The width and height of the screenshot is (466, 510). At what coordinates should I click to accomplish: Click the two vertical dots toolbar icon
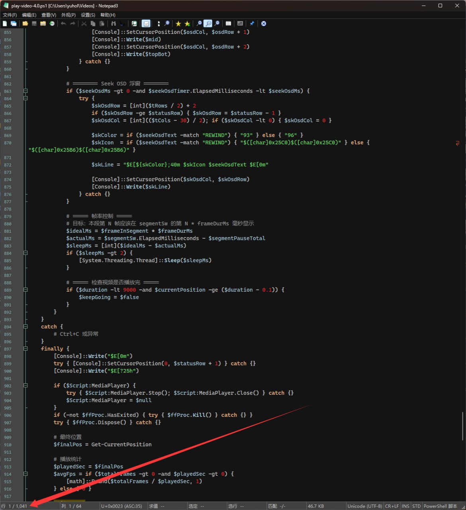159,24
